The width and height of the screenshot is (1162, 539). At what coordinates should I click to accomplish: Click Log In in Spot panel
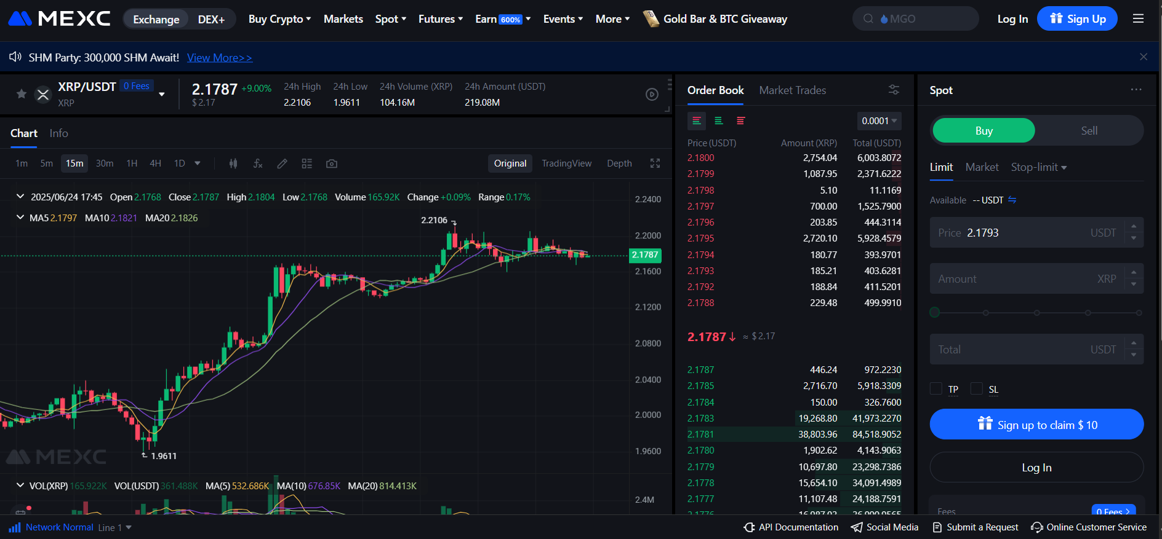pos(1036,468)
